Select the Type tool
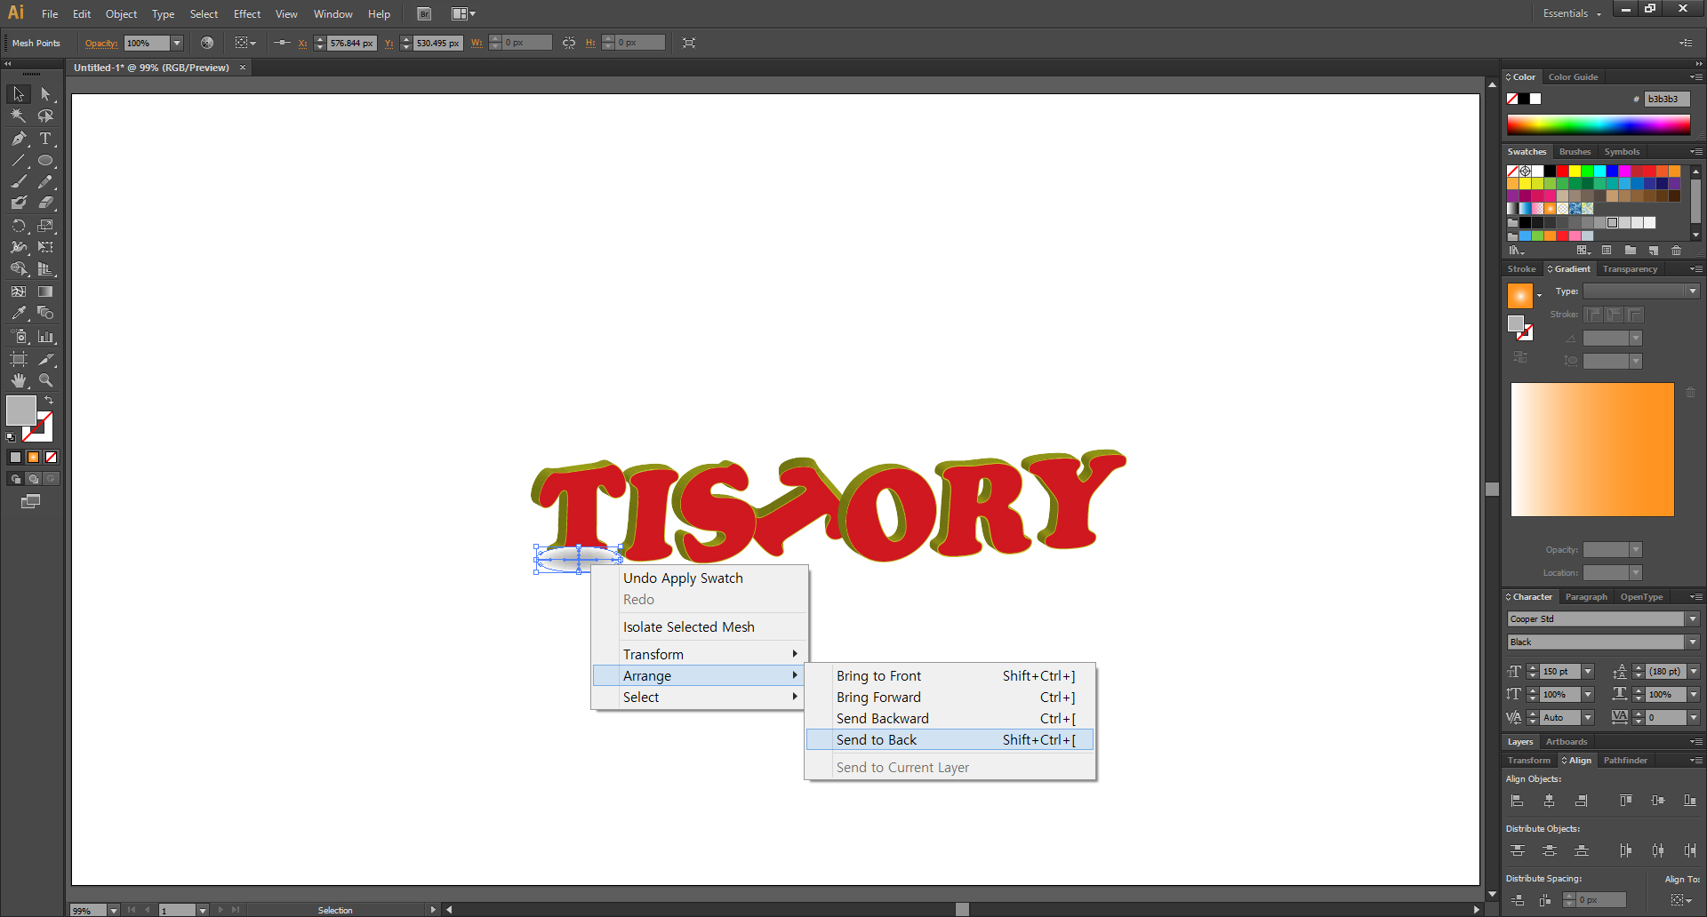This screenshot has width=1707, height=917. point(45,139)
